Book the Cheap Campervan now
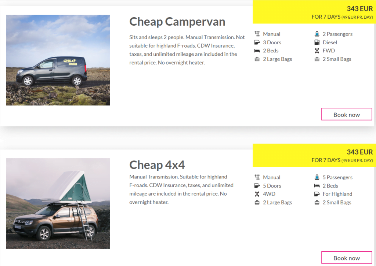 point(347,114)
